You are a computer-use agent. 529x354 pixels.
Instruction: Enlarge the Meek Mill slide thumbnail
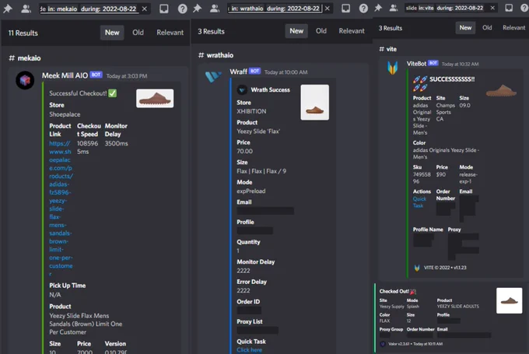[x=155, y=98]
